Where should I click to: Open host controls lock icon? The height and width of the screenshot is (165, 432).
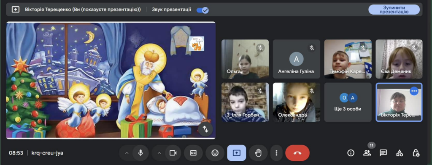pos(416,153)
